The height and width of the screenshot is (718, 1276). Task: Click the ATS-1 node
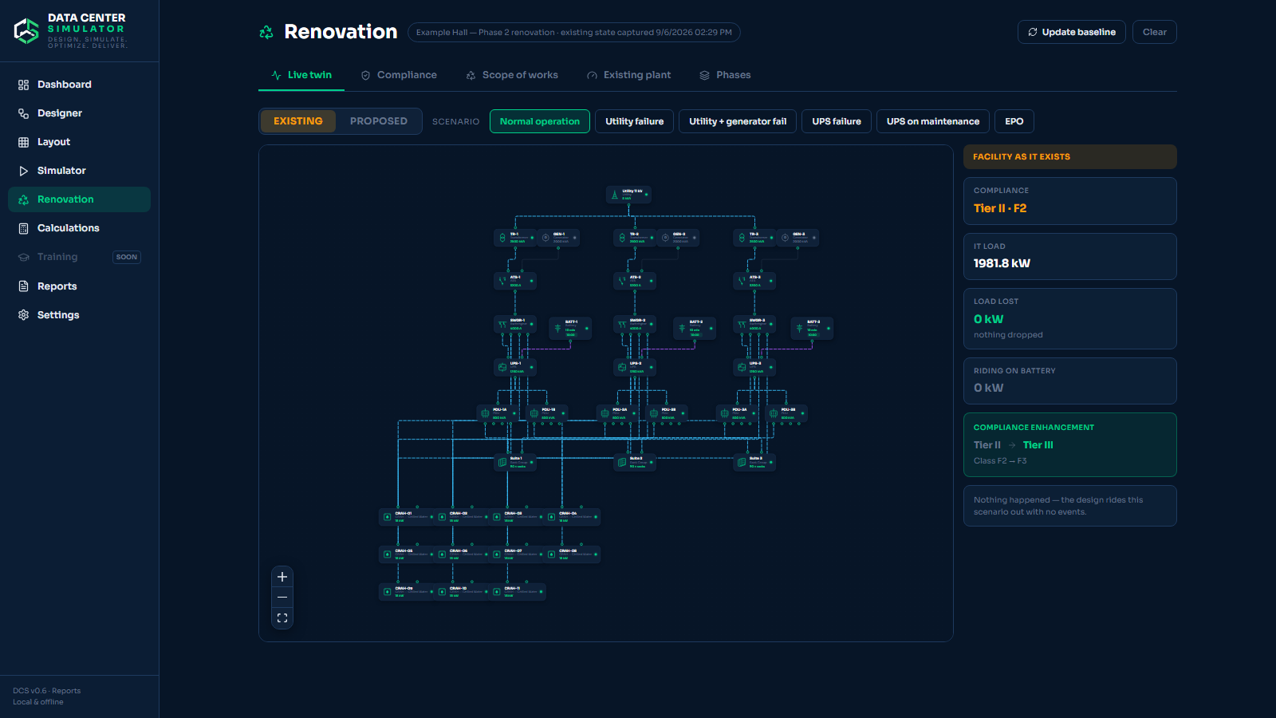[515, 281]
